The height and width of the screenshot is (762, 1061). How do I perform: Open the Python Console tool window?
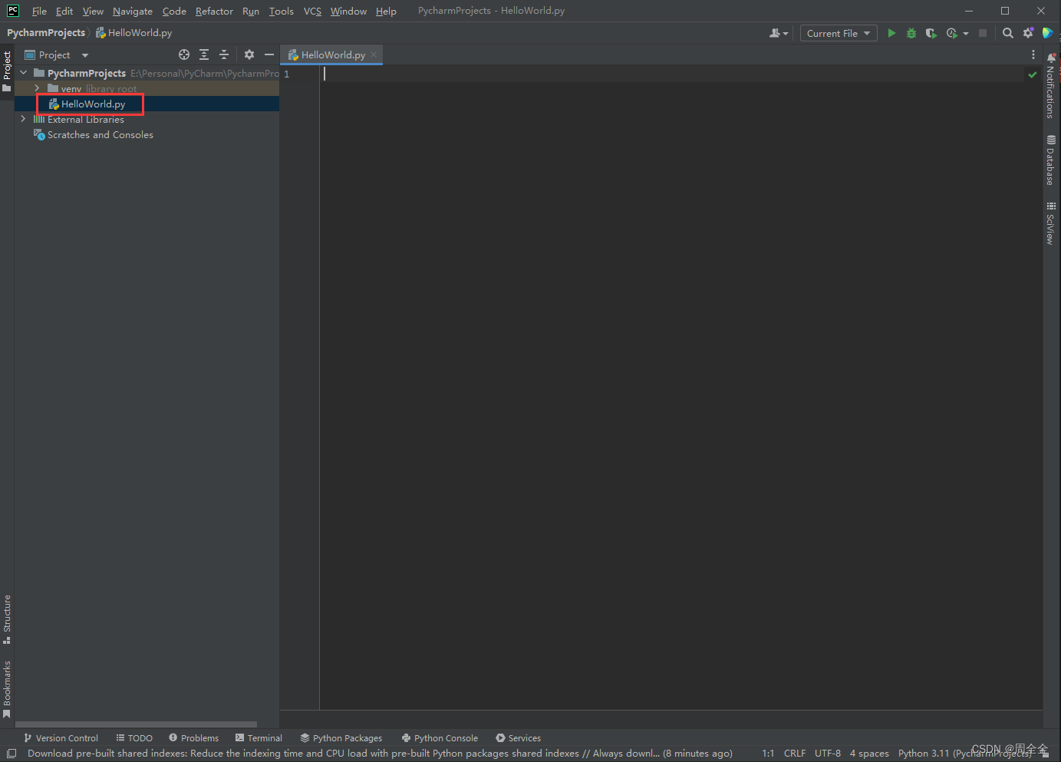click(x=440, y=738)
